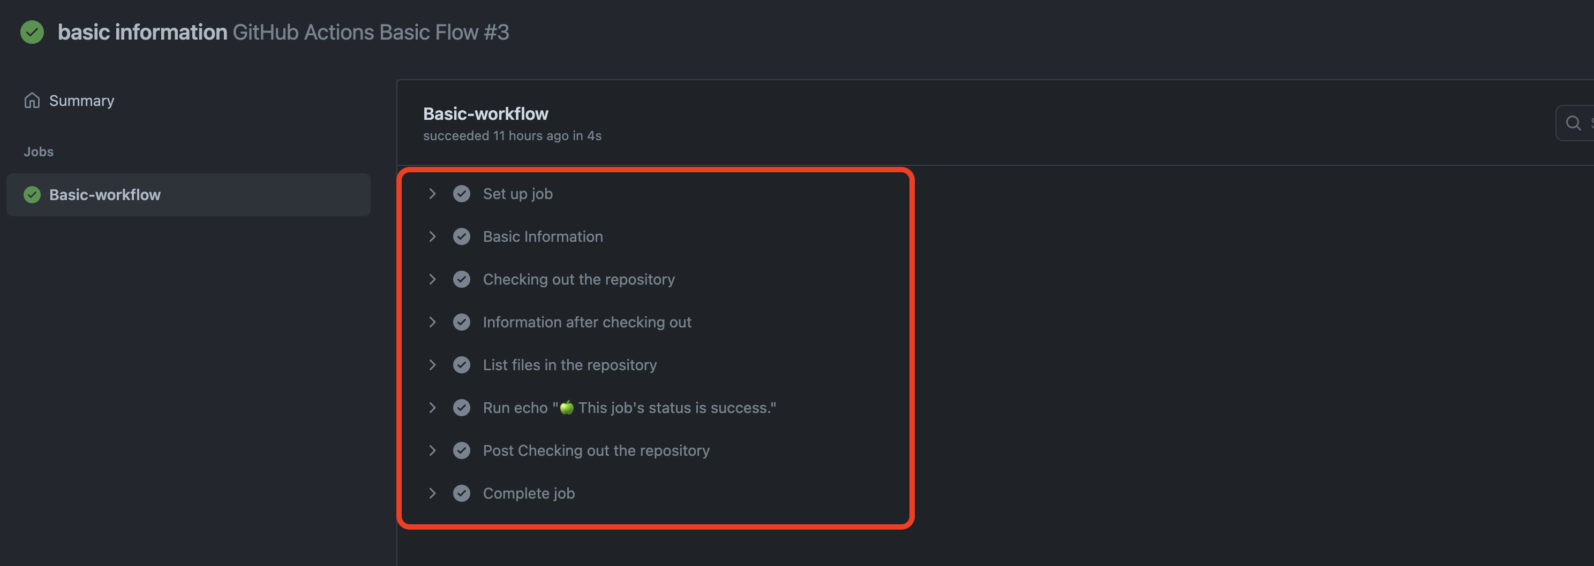Viewport: 1594px width, 566px height.
Task: Expand the Run echo status step chevron
Action: pos(433,408)
